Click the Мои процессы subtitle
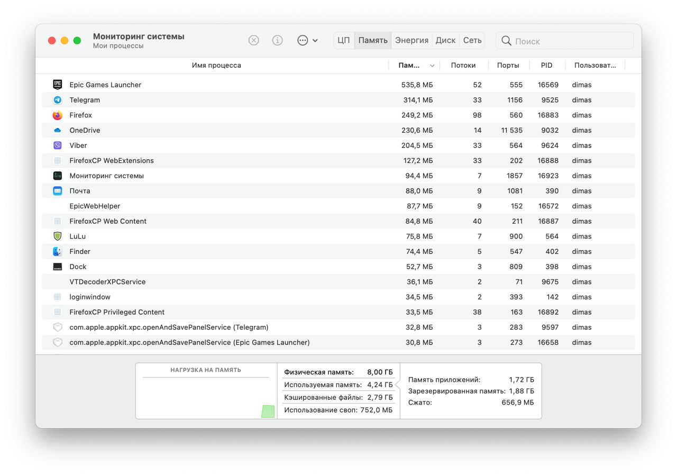The width and height of the screenshot is (677, 475). (118, 46)
